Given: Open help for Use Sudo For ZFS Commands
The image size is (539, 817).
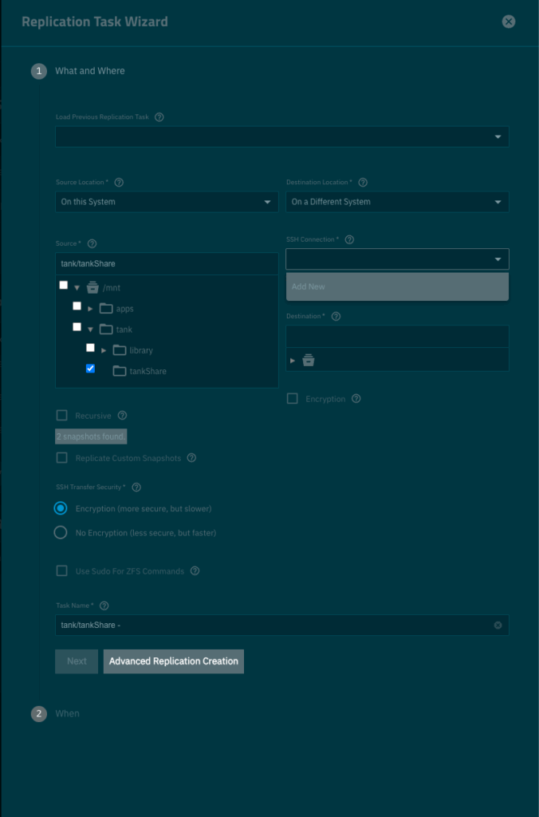Looking at the screenshot, I should pyautogui.click(x=195, y=570).
